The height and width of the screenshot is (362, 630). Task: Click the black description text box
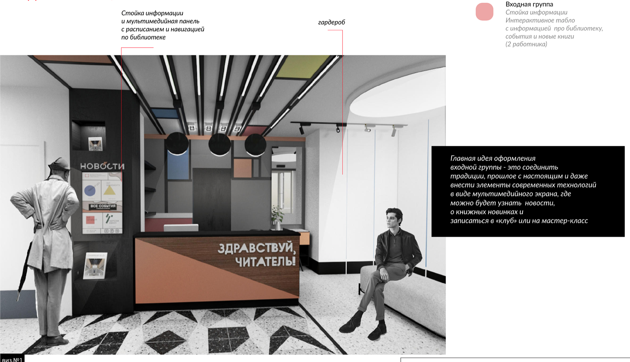tap(528, 191)
